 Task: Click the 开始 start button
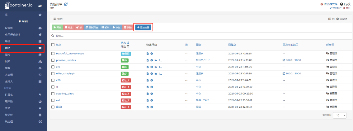[x=57, y=27]
